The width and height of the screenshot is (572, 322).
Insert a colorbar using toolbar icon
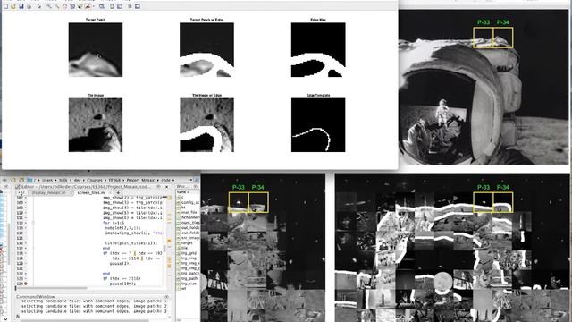tap(112, 6)
